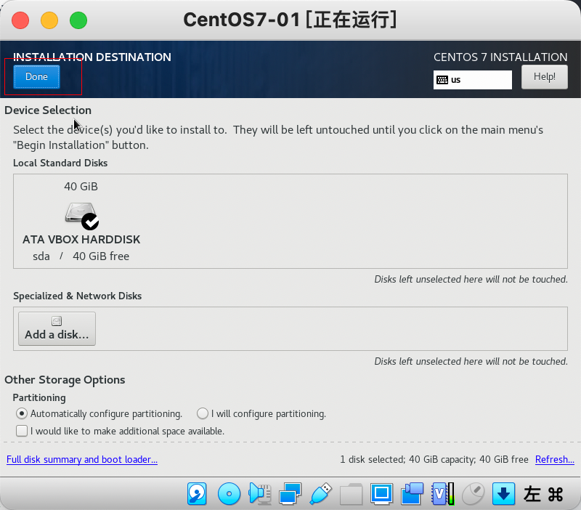
Task: Open Full disk summary and boot loader link
Action: point(82,459)
